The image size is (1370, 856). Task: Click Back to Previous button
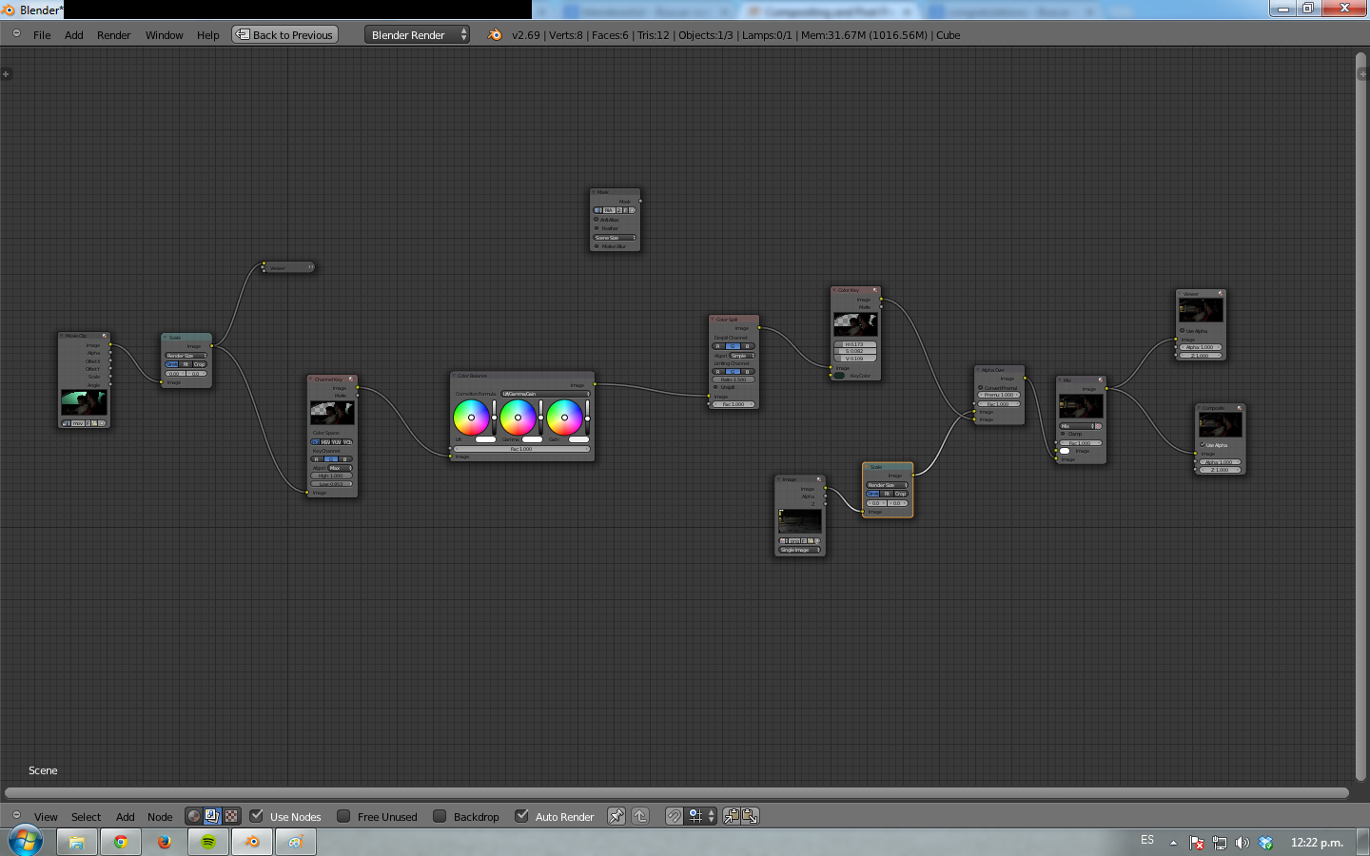point(284,34)
